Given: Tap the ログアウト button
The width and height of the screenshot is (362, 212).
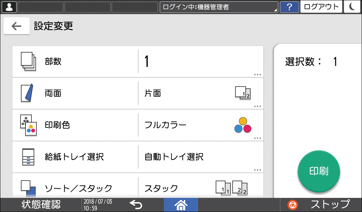Looking at the screenshot, I should pyautogui.click(x=321, y=7).
